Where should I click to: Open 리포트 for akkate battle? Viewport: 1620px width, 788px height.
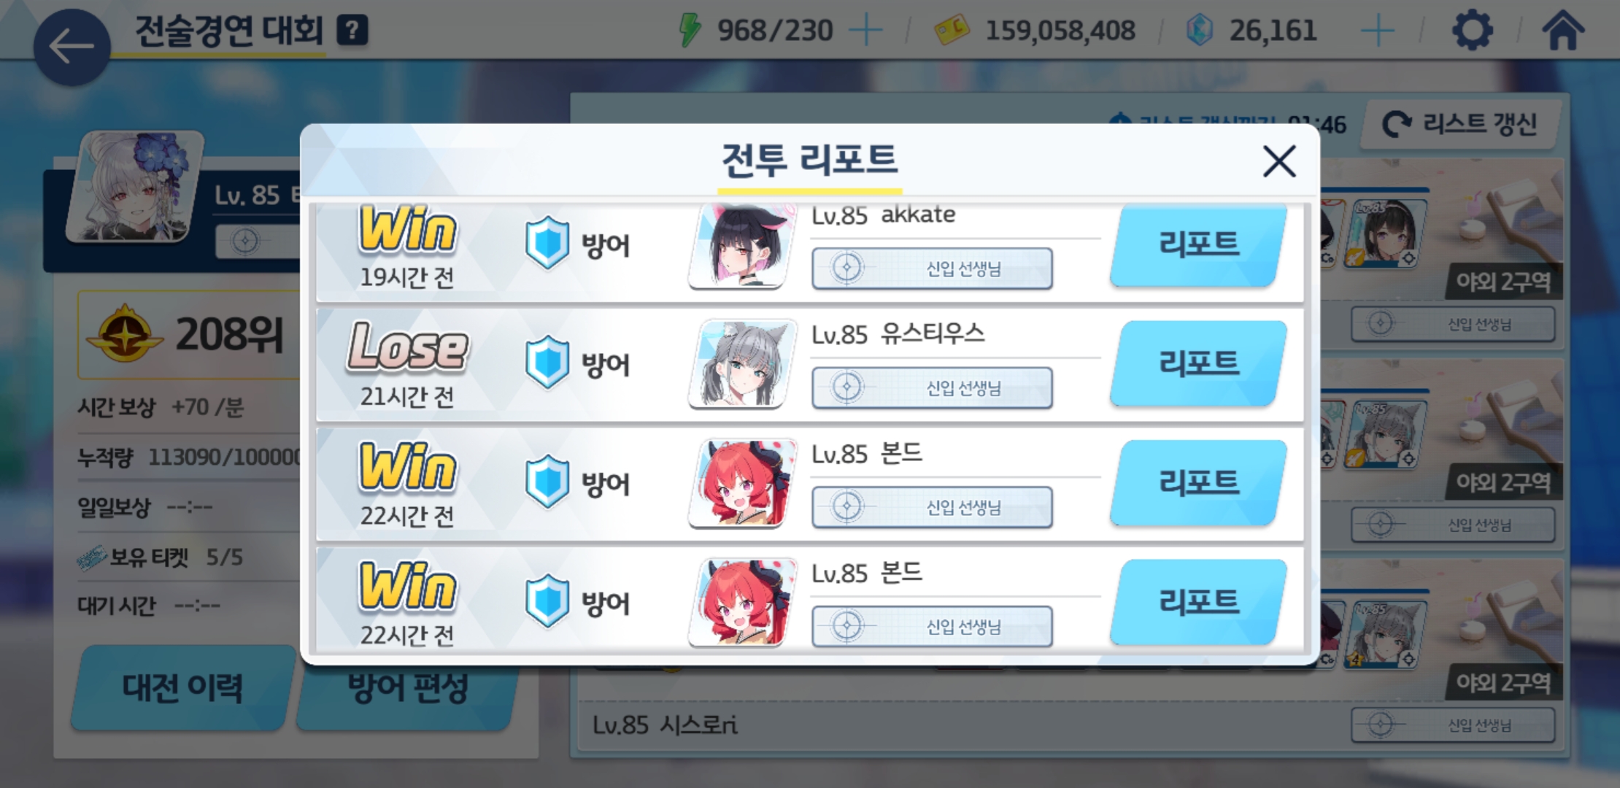[x=1198, y=244]
